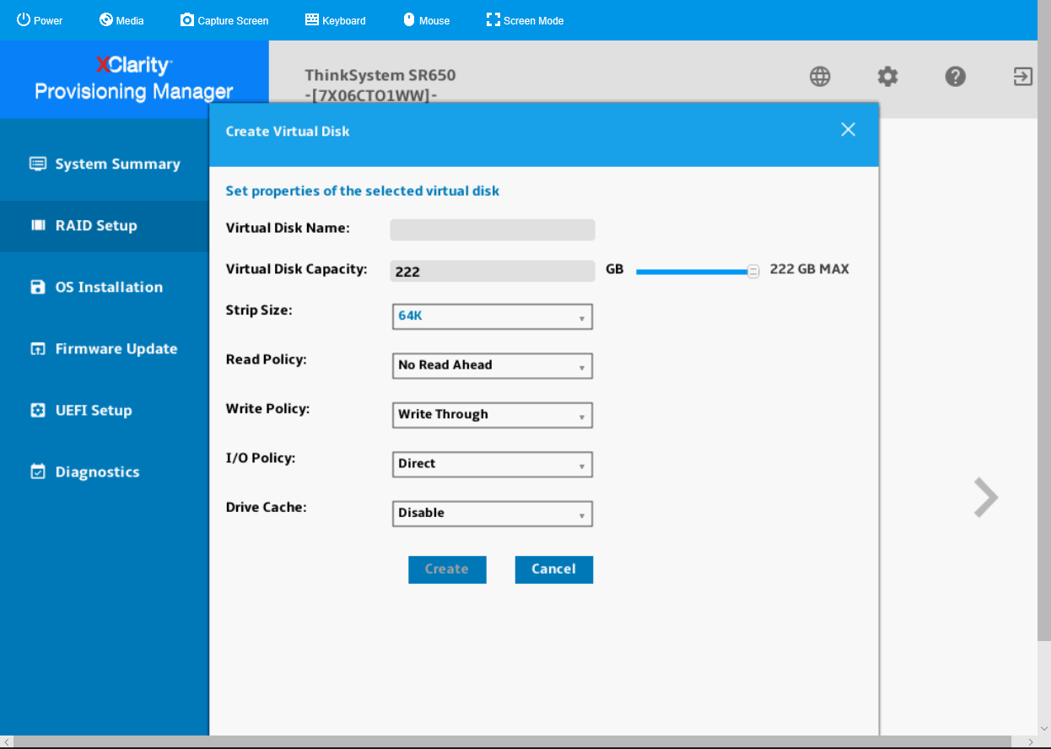Click the Power icon in top toolbar

click(x=24, y=19)
